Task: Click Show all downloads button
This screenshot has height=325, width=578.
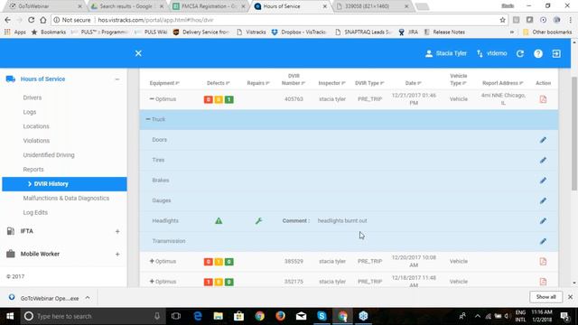Action: click(545, 297)
